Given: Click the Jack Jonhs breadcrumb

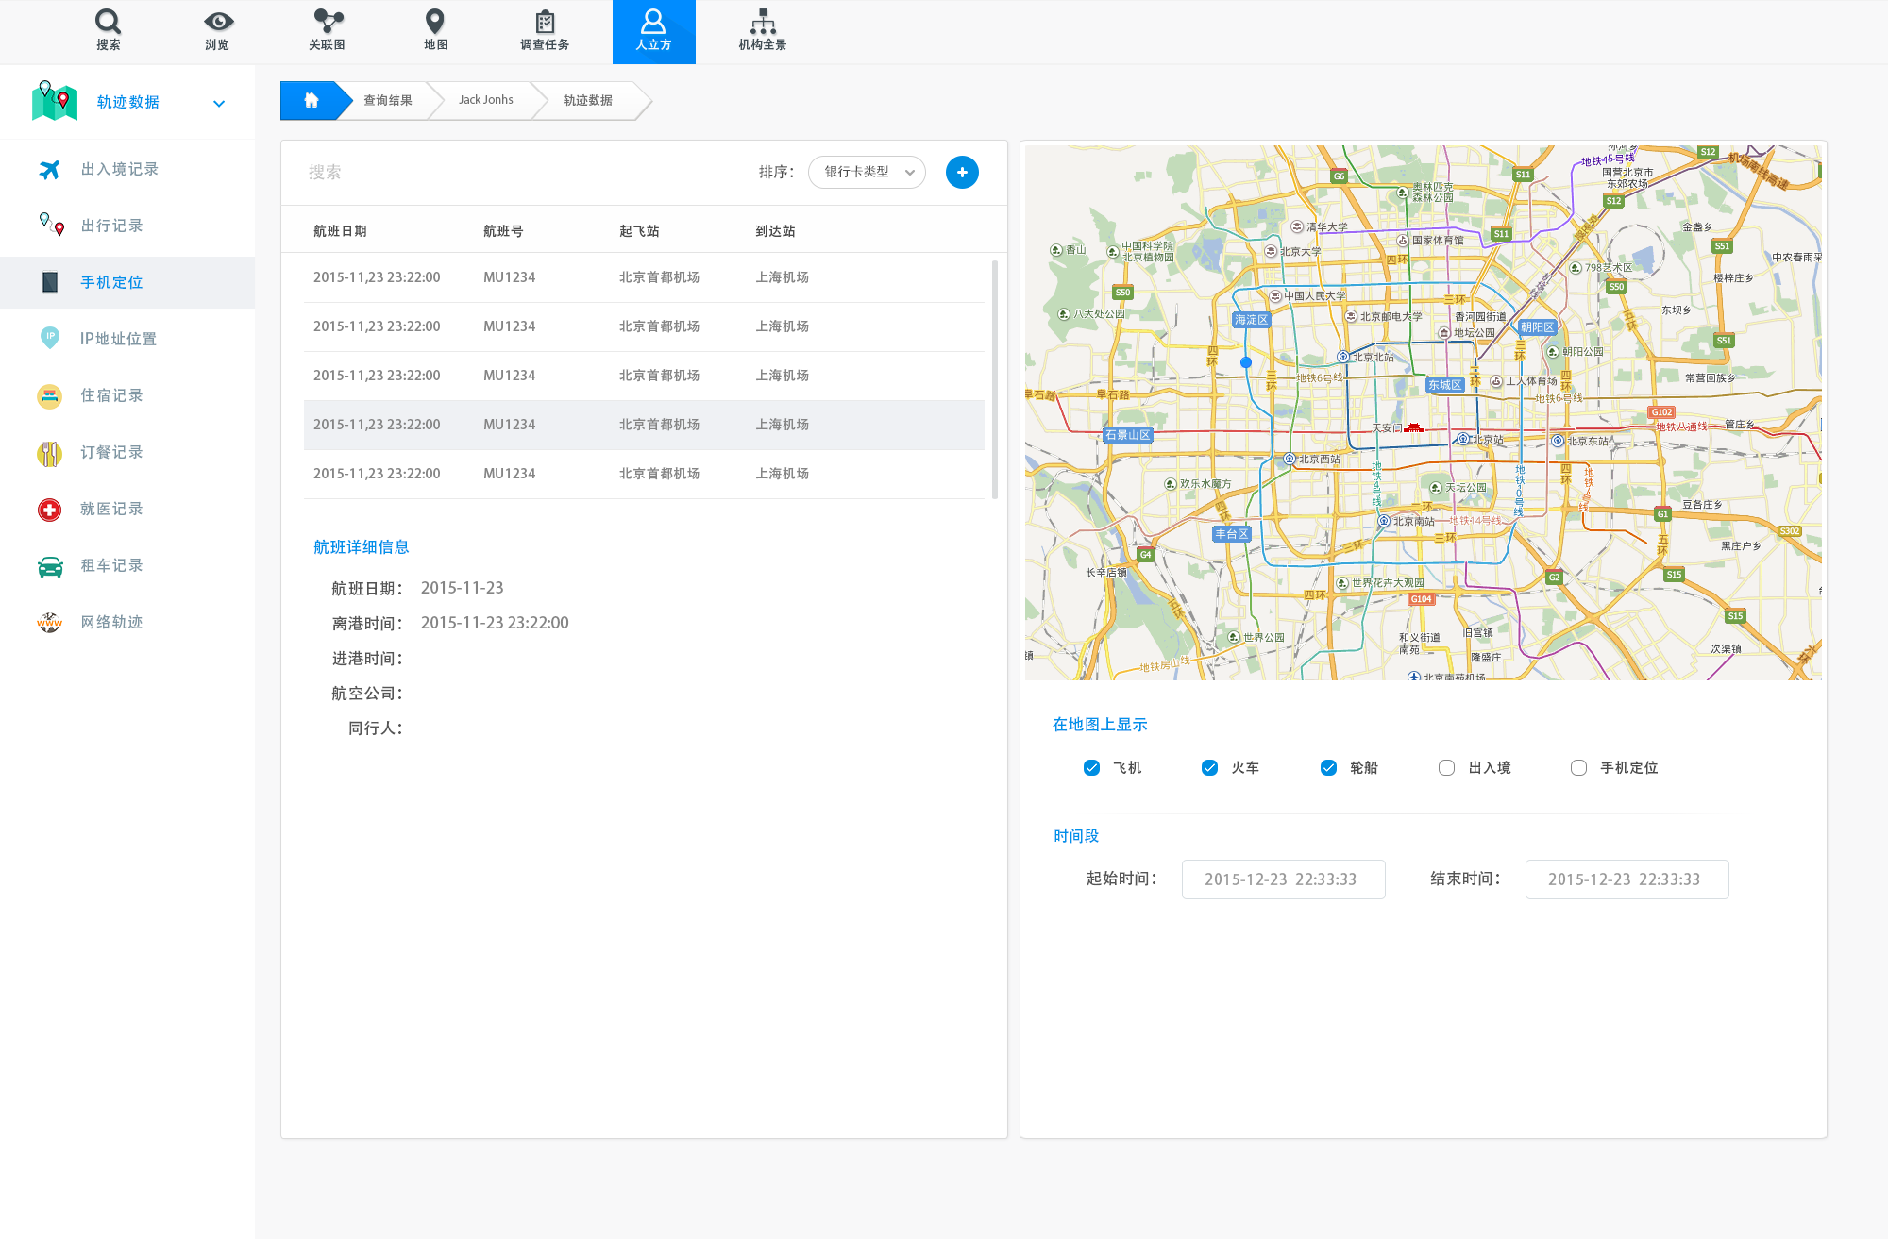Looking at the screenshot, I should pyautogui.click(x=485, y=100).
